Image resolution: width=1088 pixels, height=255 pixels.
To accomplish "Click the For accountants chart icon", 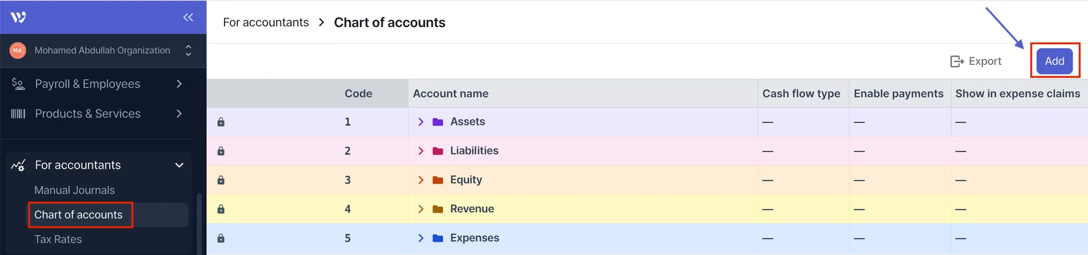I will point(18,166).
